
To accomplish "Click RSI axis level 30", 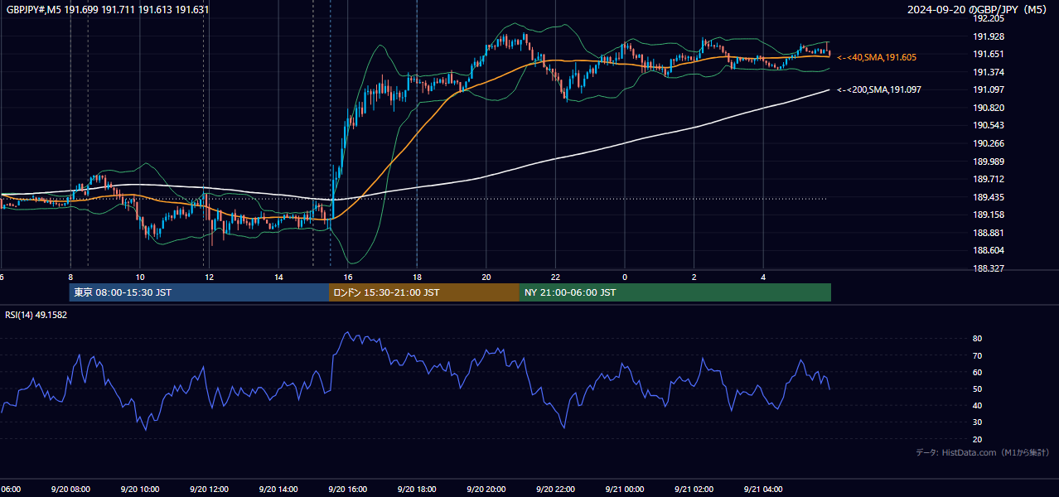I will 977,422.
